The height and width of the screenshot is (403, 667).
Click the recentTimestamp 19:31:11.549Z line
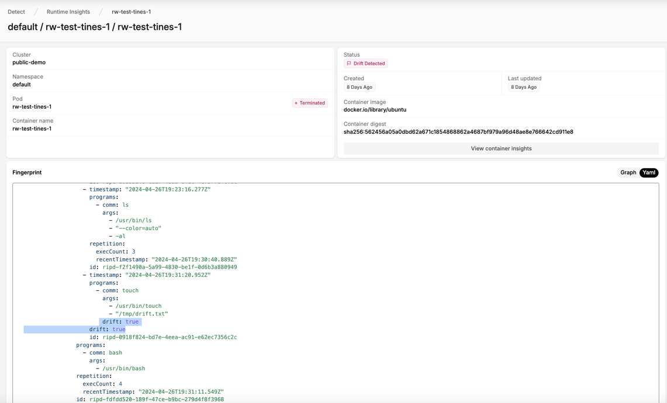(153, 392)
